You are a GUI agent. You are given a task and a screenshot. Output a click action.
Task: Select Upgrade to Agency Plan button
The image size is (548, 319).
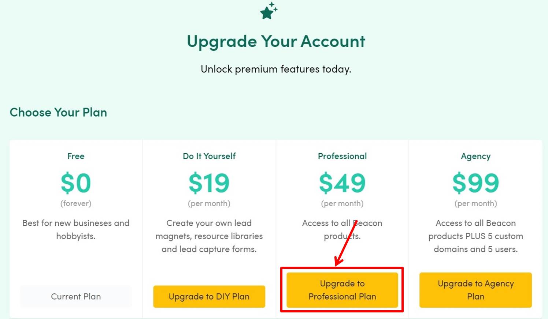click(x=475, y=290)
